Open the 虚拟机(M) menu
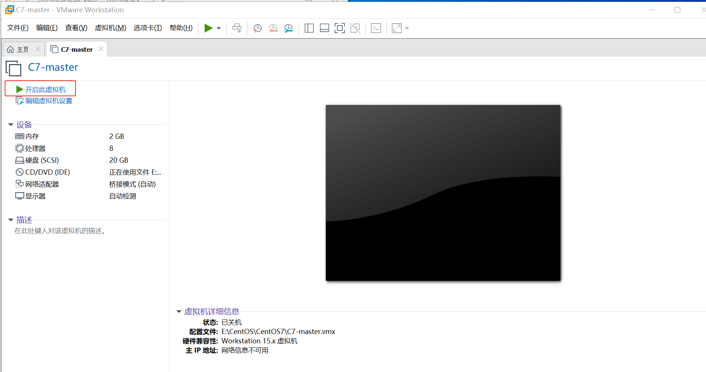The height and width of the screenshot is (372, 706). (111, 28)
